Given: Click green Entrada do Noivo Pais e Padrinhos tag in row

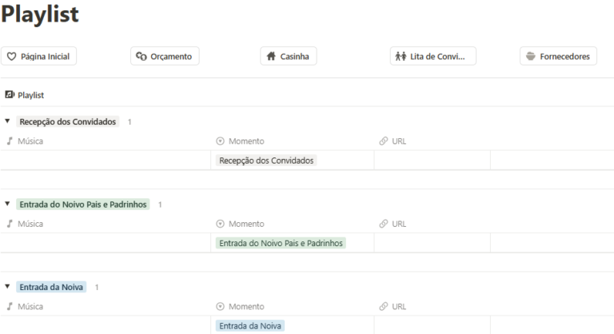Looking at the screenshot, I should pyautogui.click(x=281, y=243).
